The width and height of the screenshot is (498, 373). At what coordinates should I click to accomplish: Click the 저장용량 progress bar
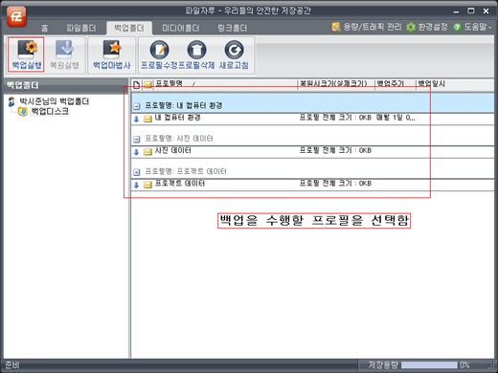[x=429, y=365]
